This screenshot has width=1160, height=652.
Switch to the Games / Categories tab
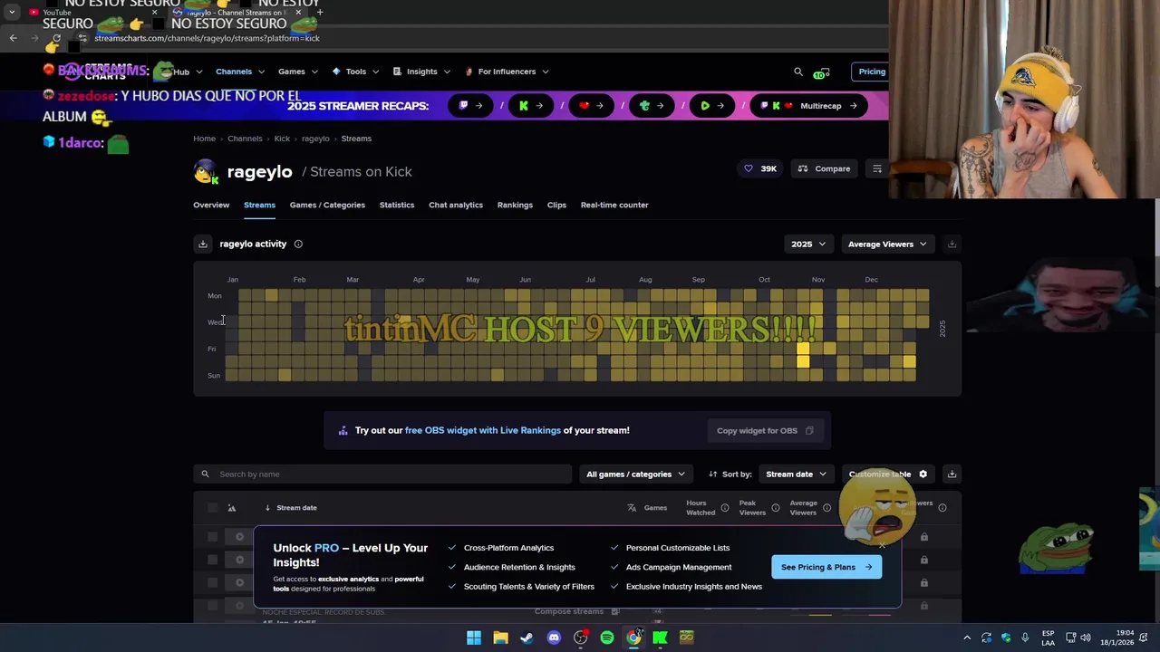tap(327, 205)
